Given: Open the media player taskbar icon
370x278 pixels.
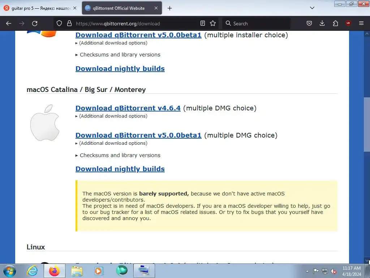Looking at the screenshot, I should (99, 271).
